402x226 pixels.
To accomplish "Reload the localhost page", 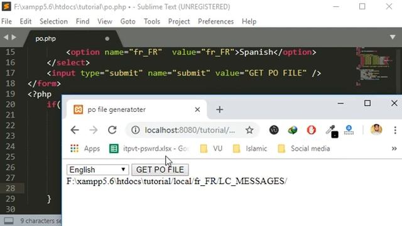I will pos(112,130).
